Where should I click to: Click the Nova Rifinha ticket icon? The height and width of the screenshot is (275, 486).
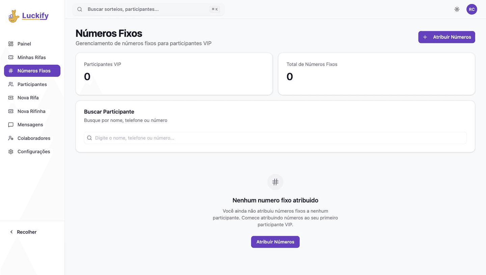(11, 111)
